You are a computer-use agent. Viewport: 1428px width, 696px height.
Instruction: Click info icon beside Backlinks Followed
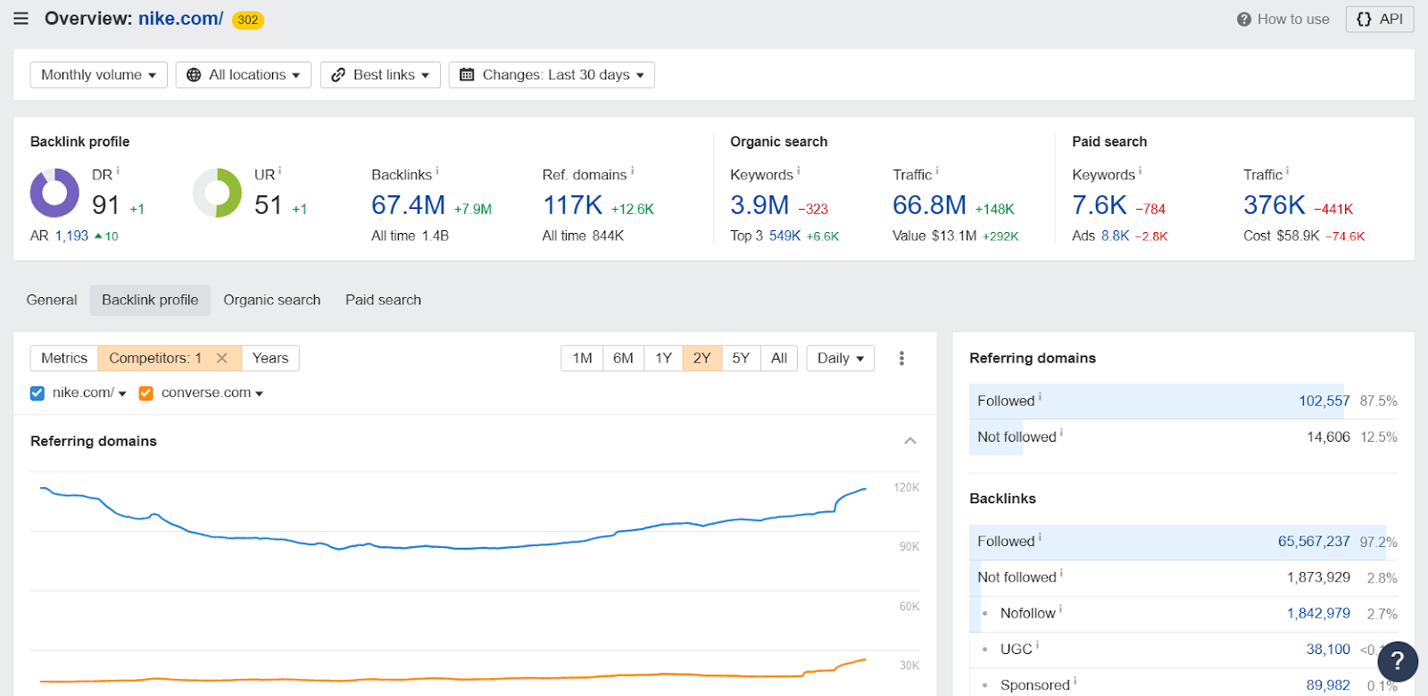pyautogui.click(x=1040, y=537)
